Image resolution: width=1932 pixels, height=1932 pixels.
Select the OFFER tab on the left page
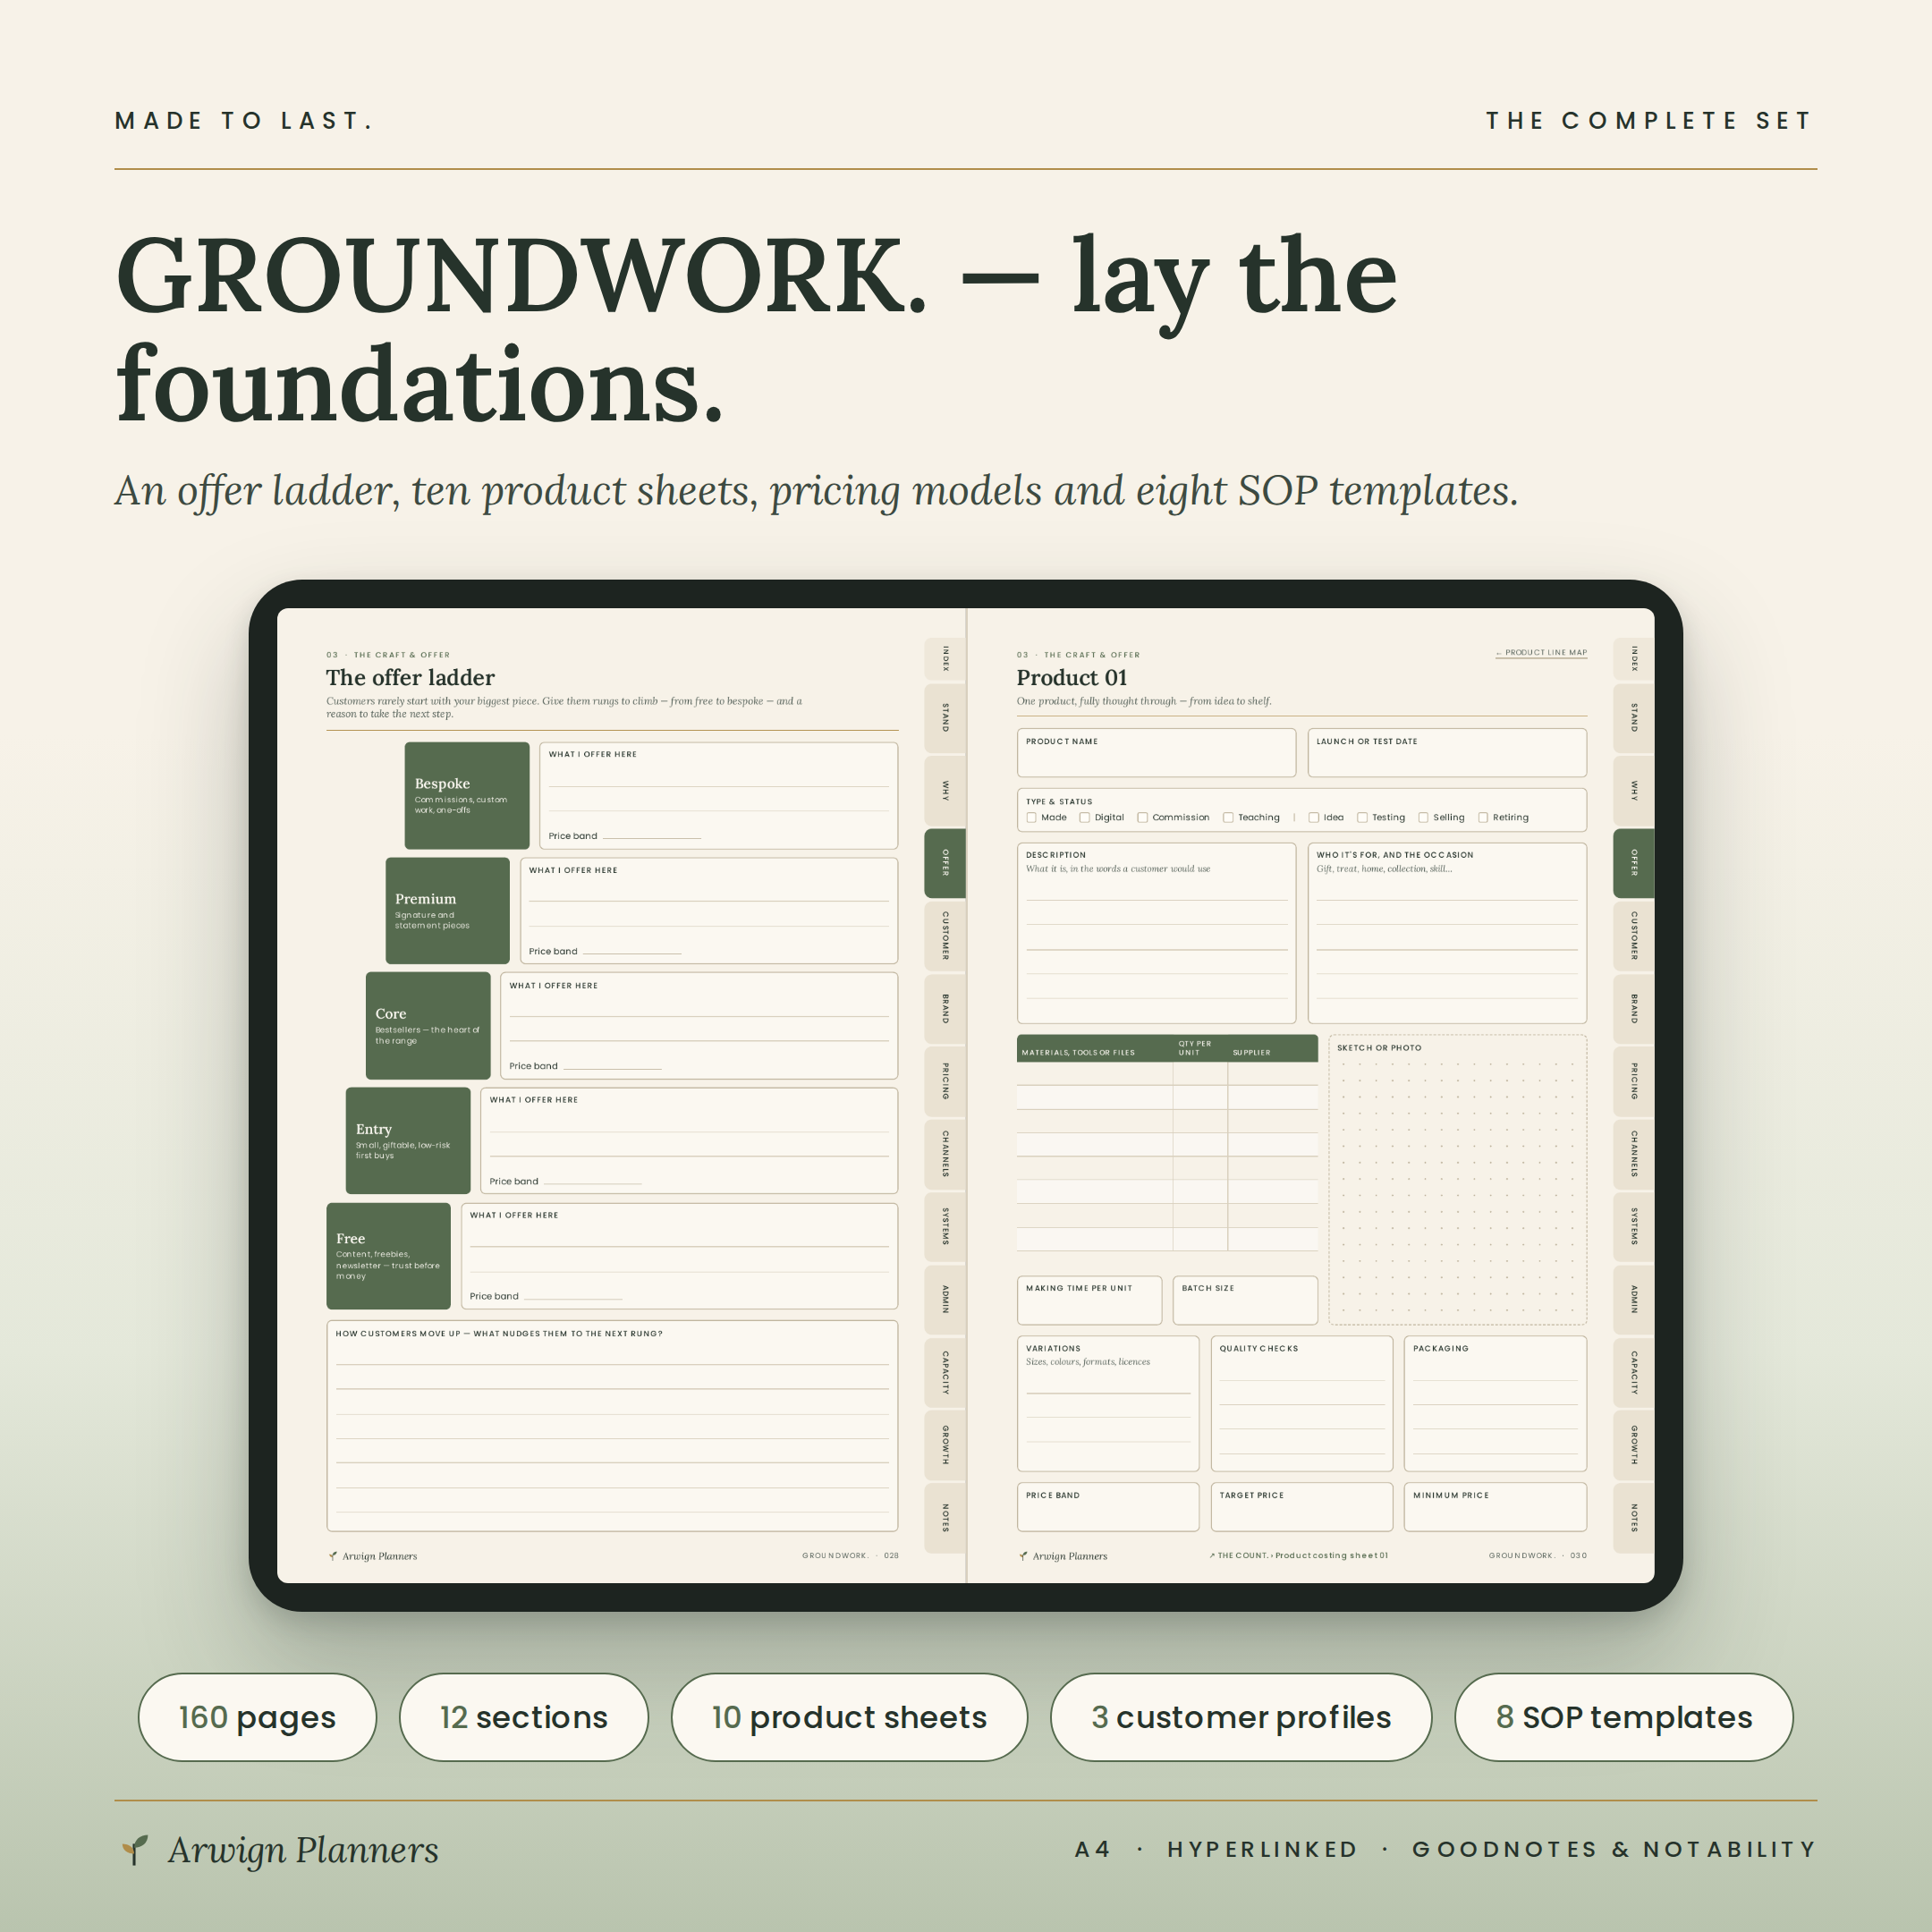[944, 862]
